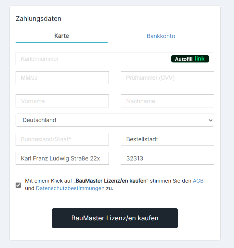
Task: Click the postal code field 32313
Action: tap(167, 158)
